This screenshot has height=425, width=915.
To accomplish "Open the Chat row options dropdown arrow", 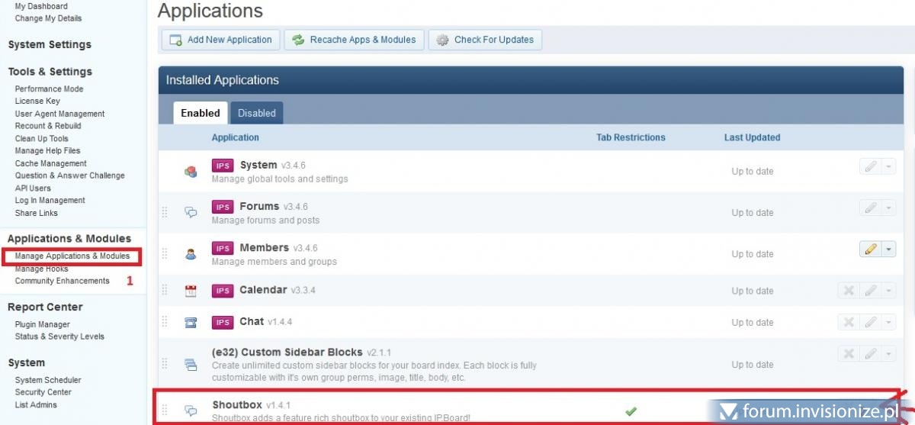I will 888,323.
